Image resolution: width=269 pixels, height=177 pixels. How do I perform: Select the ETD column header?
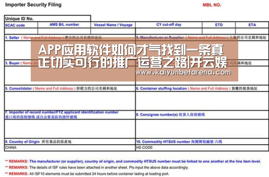click(x=219, y=25)
